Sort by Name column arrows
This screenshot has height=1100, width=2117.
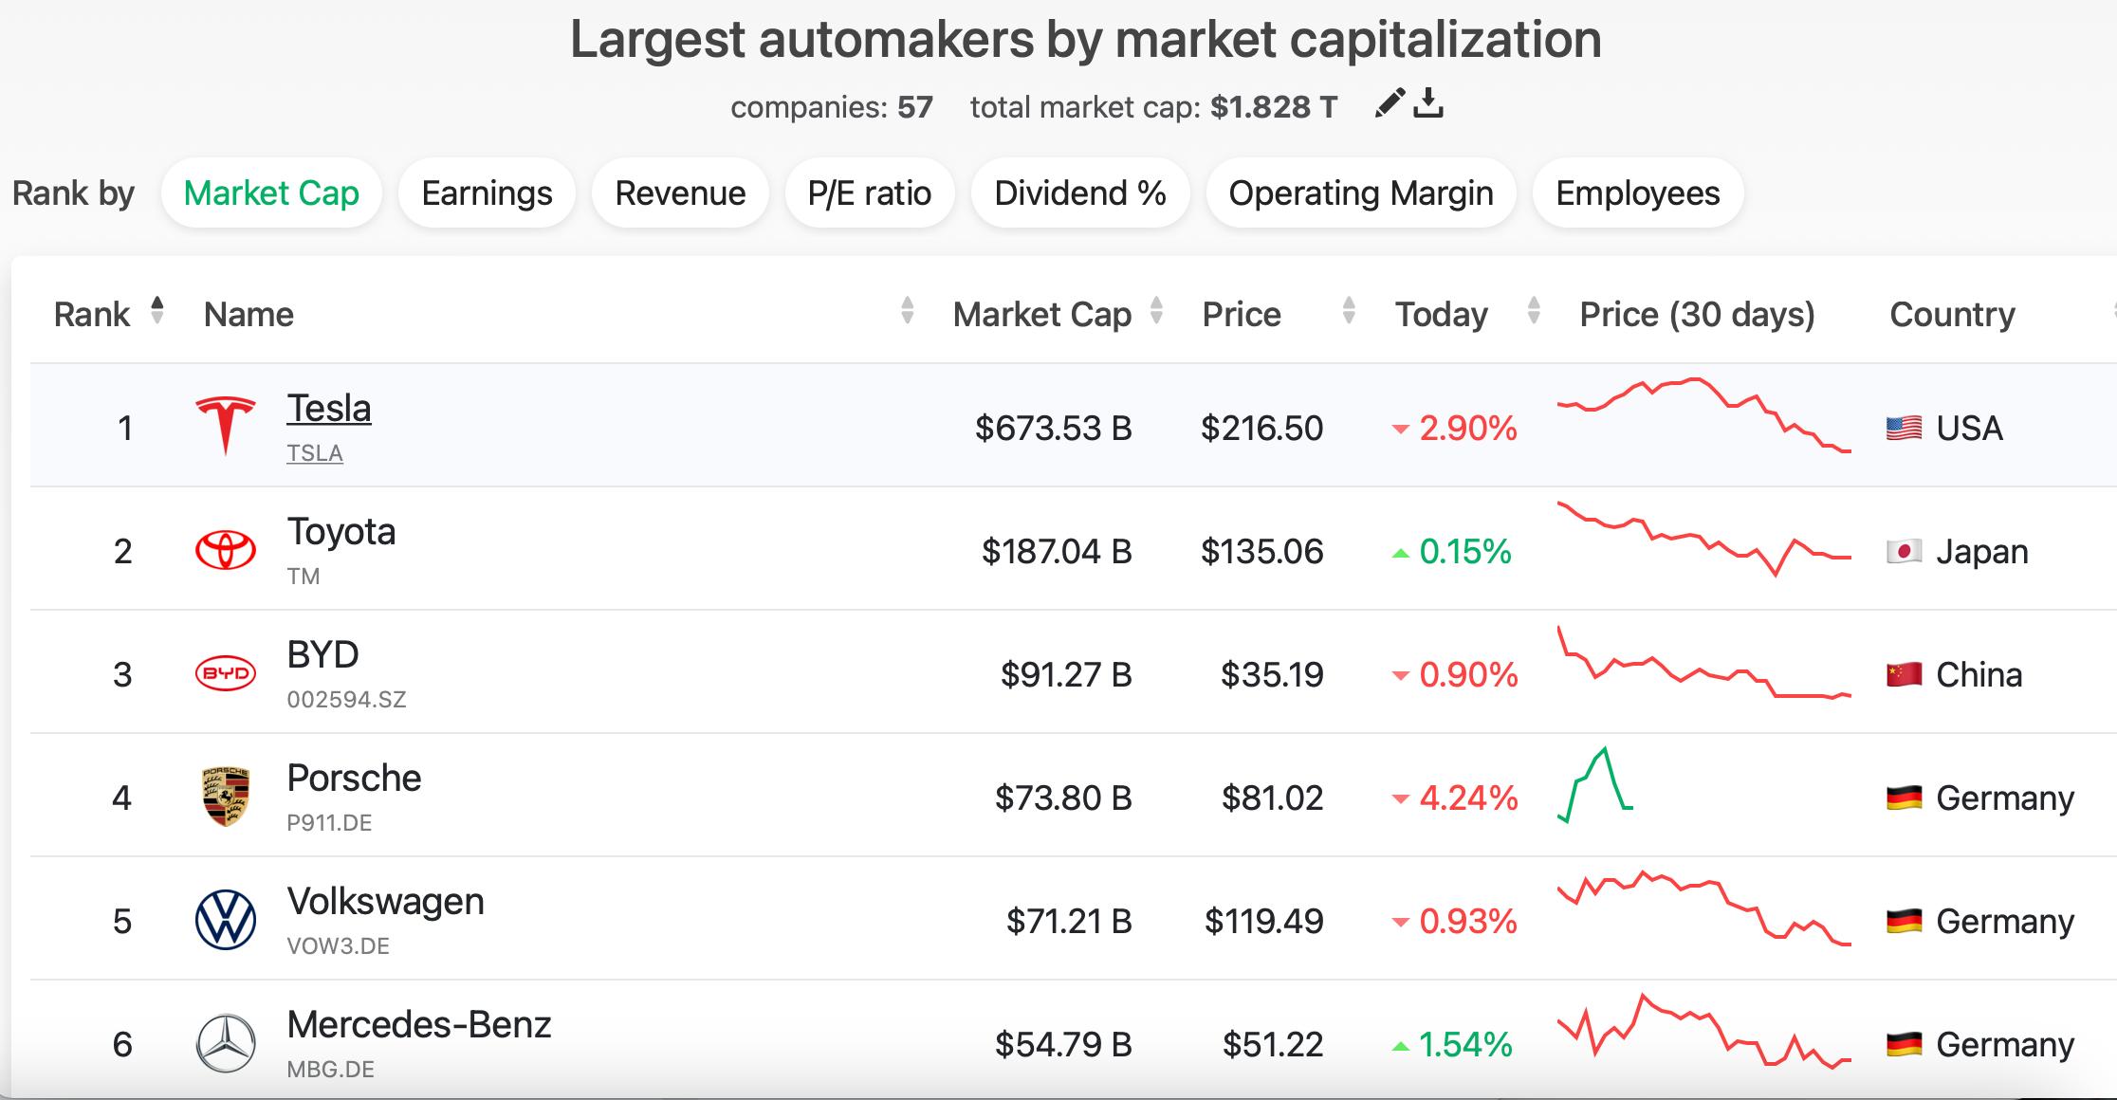(907, 311)
